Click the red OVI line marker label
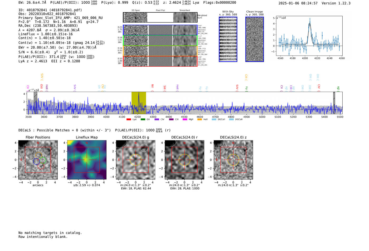Image resolution: width=369 pixels, height=251 pixels. (41, 87)
